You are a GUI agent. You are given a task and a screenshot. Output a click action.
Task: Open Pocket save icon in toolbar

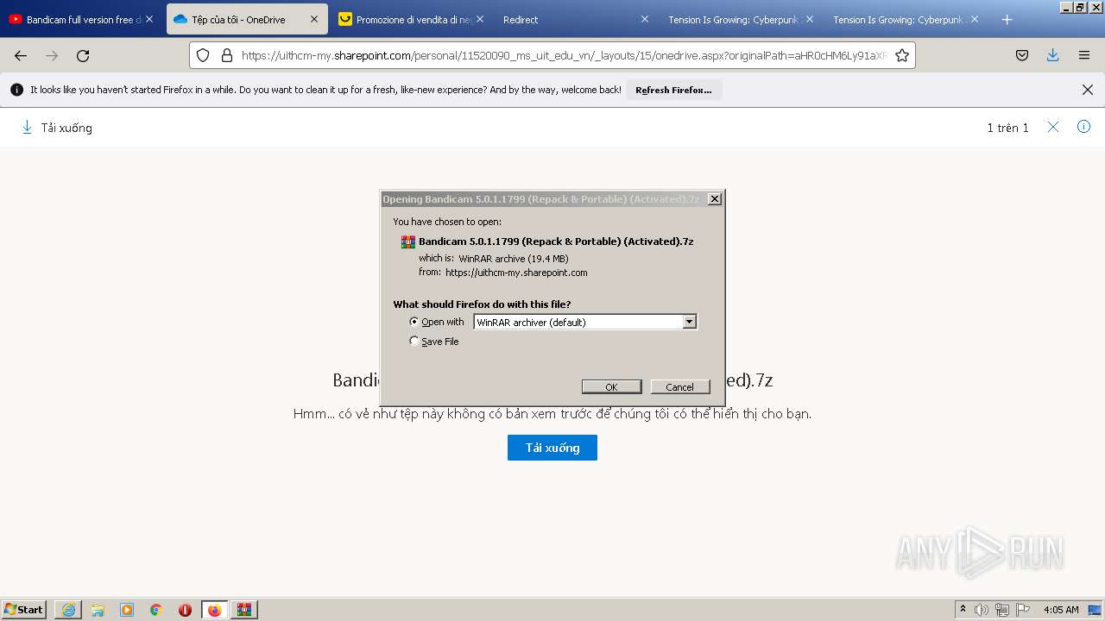tap(1022, 55)
